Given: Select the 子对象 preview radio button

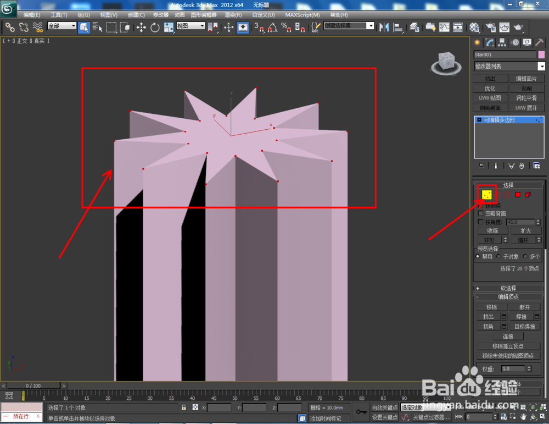Looking at the screenshot, I should (498, 256).
